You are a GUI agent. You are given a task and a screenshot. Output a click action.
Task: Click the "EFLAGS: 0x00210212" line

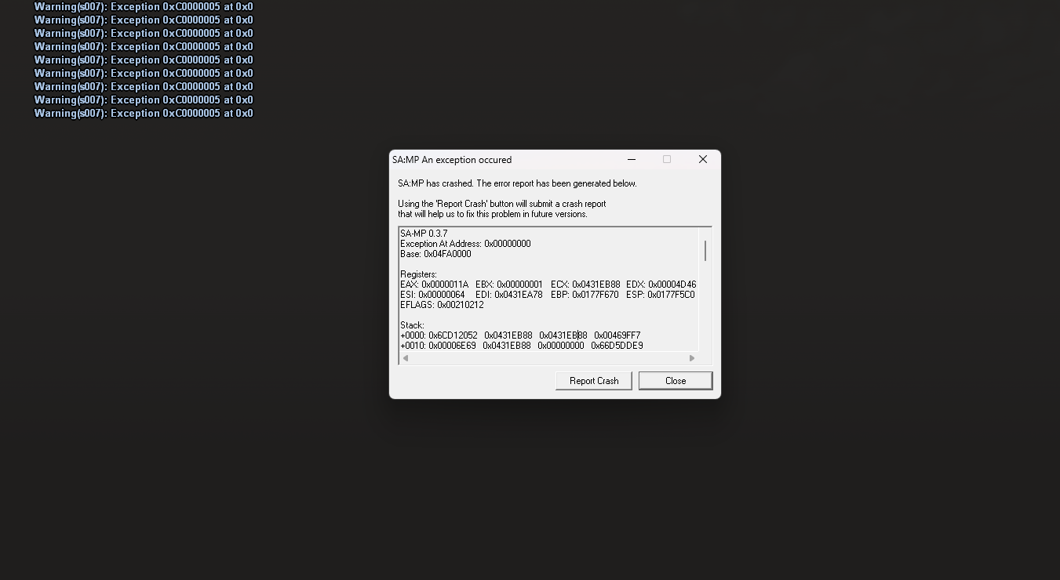442,305
